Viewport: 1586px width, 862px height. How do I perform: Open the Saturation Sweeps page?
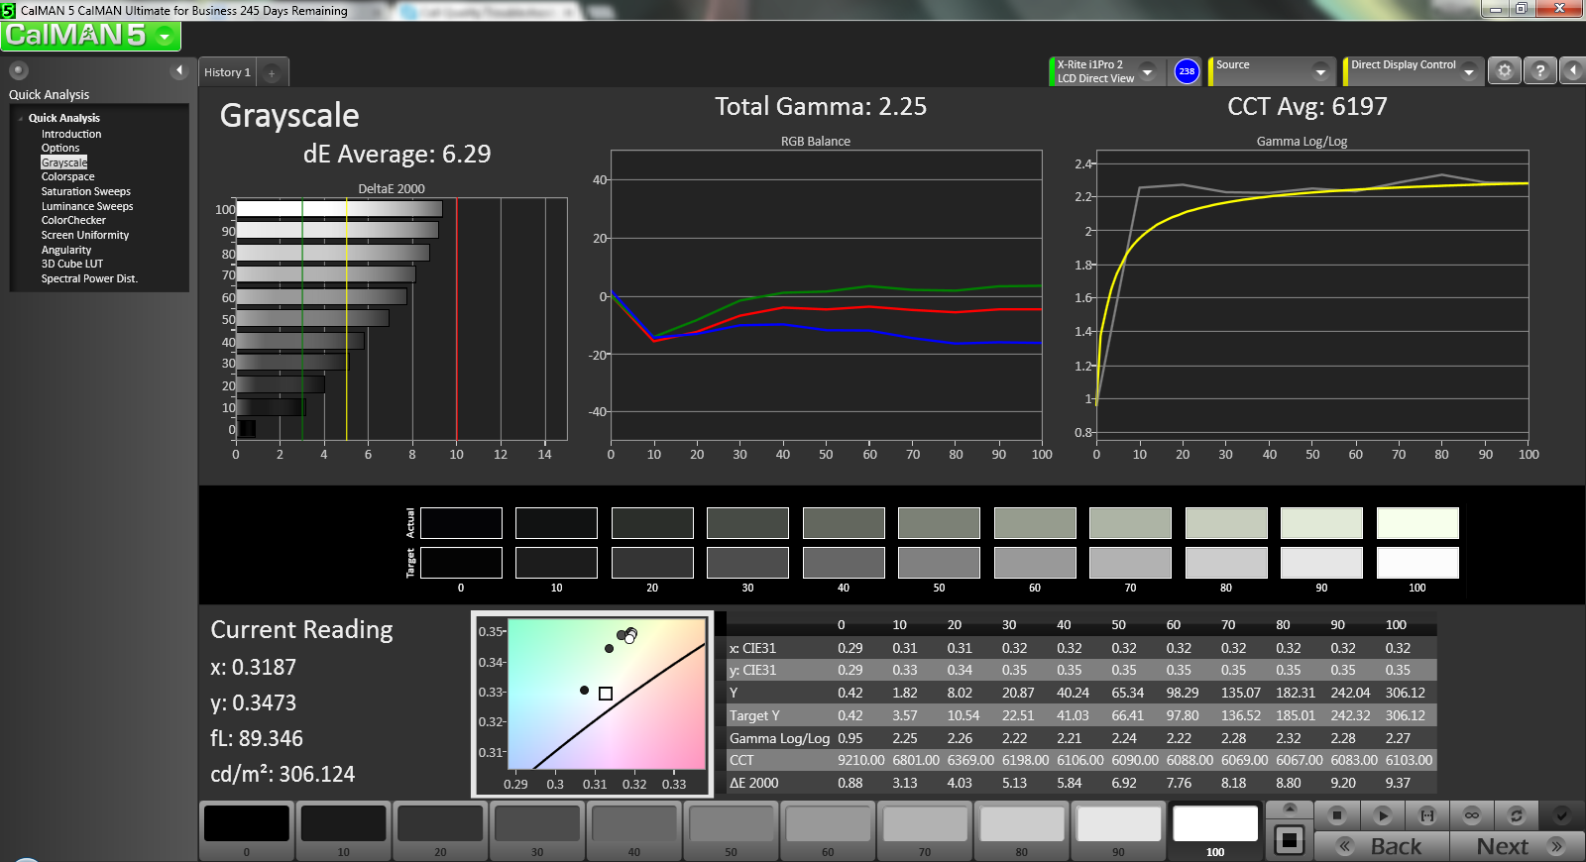click(x=86, y=191)
